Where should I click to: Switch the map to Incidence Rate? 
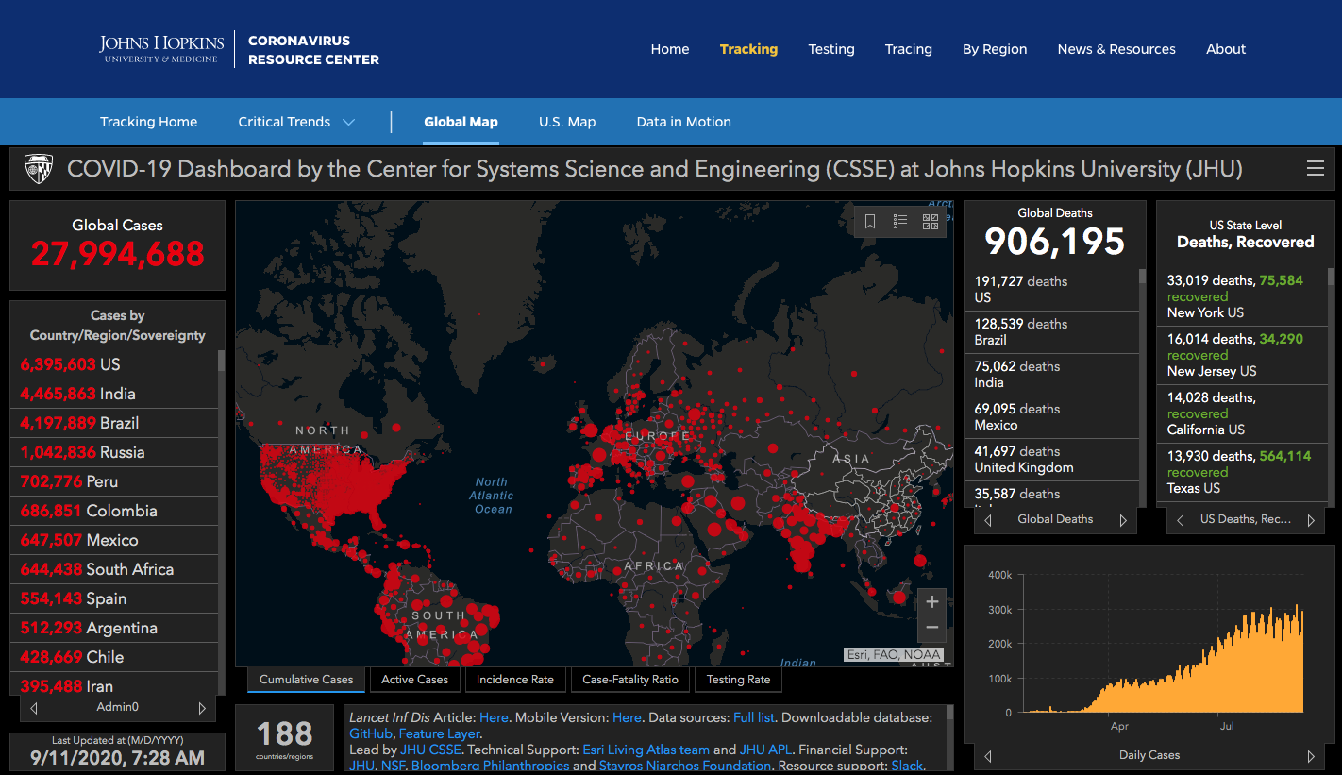[515, 680]
